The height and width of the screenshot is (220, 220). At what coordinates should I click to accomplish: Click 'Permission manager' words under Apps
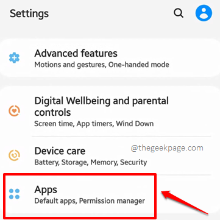coord(112,201)
